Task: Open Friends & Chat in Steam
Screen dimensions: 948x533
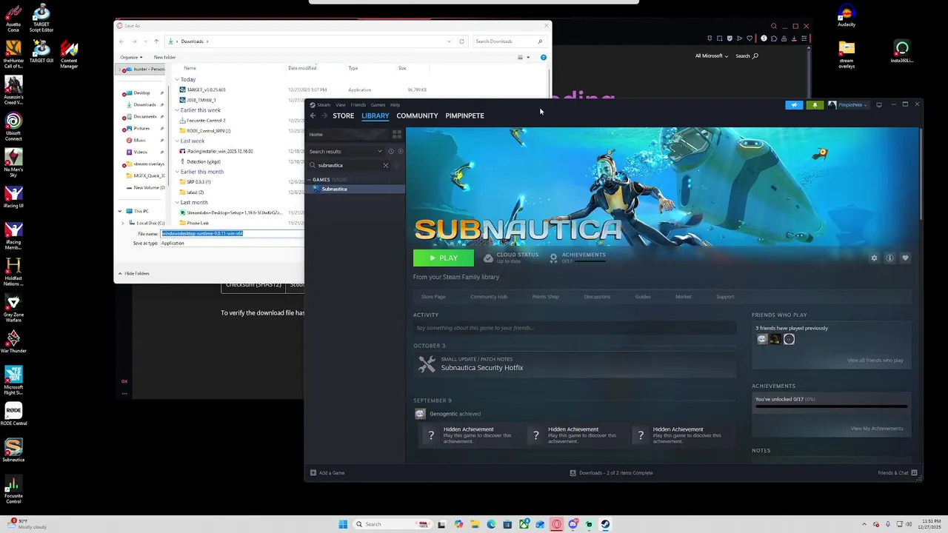Action: [898, 473]
